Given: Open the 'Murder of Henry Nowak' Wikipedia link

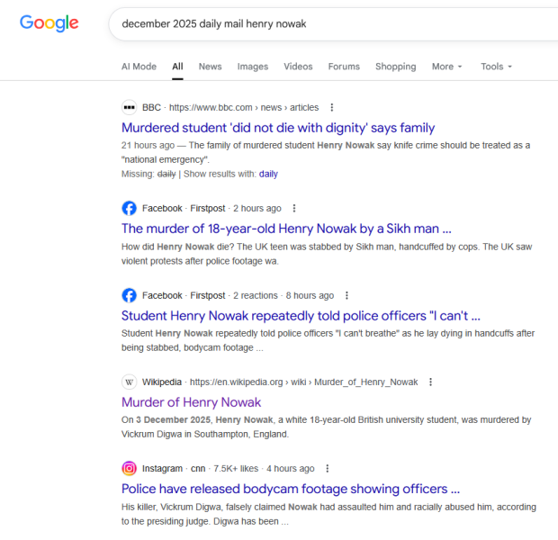Looking at the screenshot, I should [x=191, y=402].
